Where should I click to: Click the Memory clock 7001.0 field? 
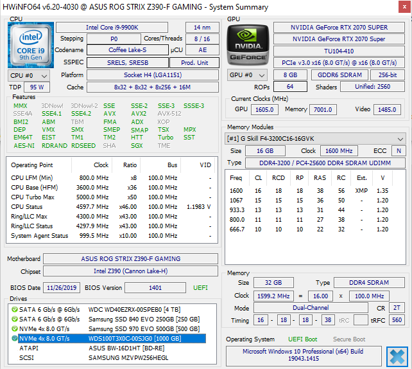(x=323, y=110)
